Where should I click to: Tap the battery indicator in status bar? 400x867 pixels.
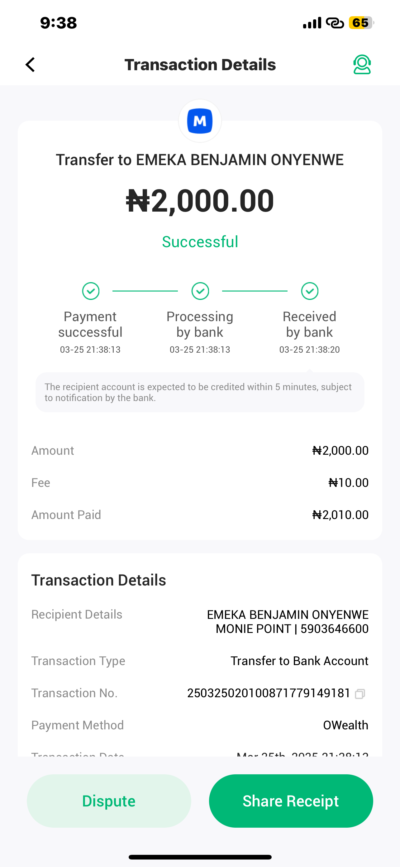pos(361,23)
